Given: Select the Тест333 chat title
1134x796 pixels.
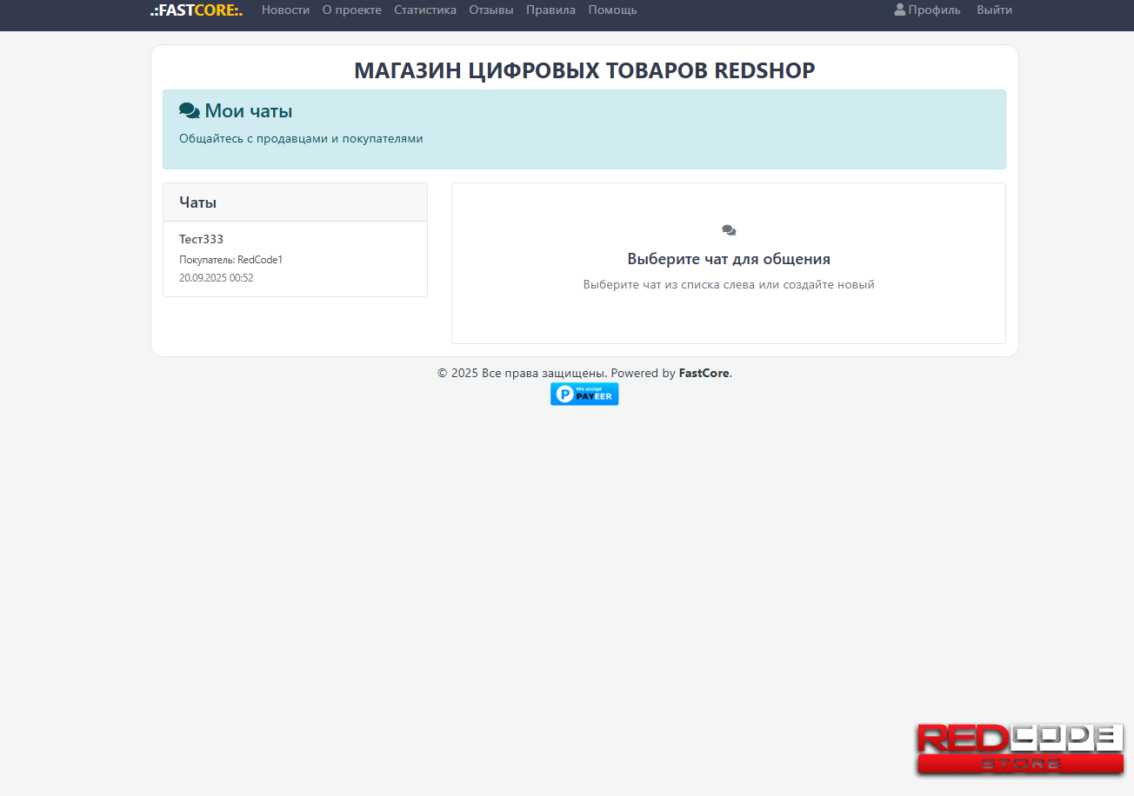Looking at the screenshot, I should point(201,239).
